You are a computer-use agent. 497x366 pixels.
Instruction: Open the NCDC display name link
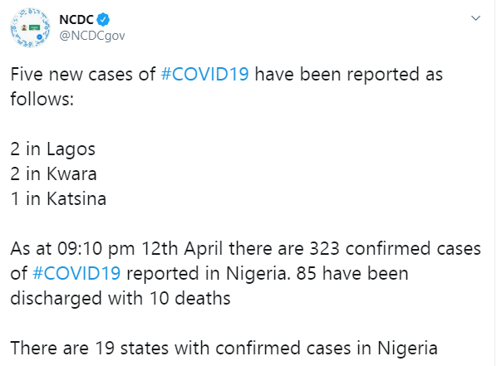click(76, 20)
